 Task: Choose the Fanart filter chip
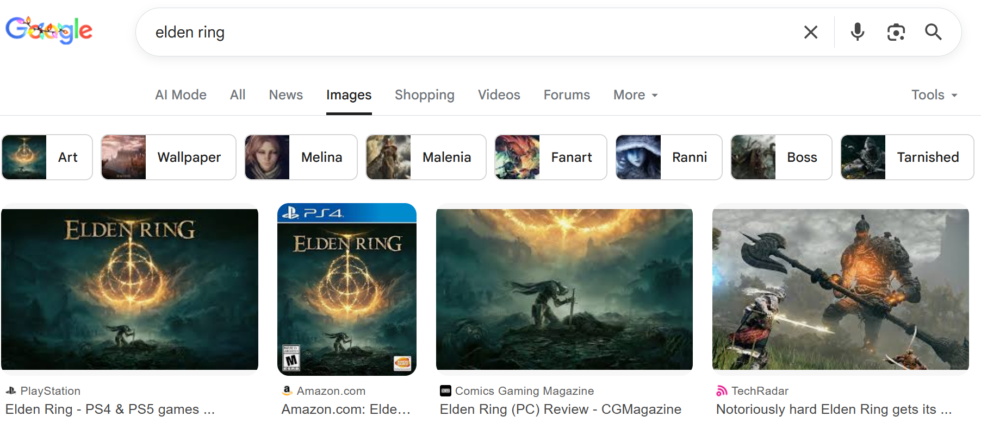click(x=551, y=157)
